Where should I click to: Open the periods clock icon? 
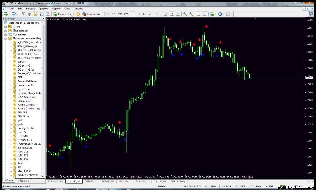220,14
